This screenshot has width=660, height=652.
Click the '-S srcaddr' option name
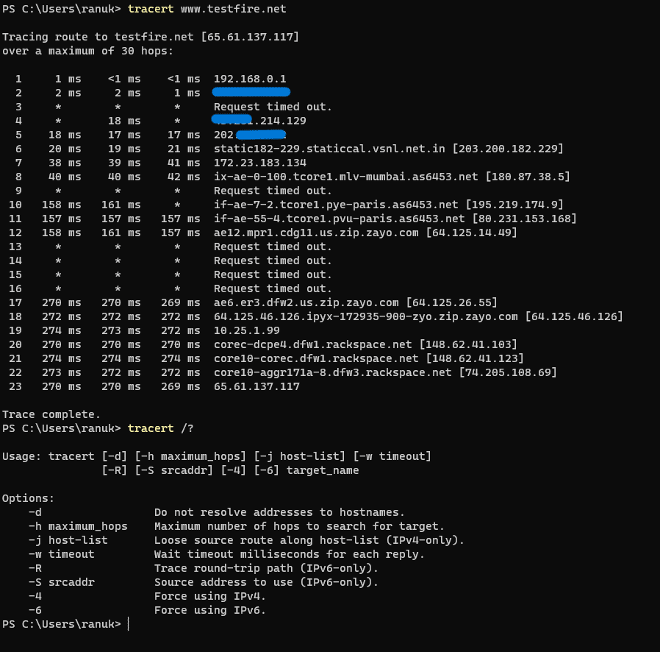point(62,582)
